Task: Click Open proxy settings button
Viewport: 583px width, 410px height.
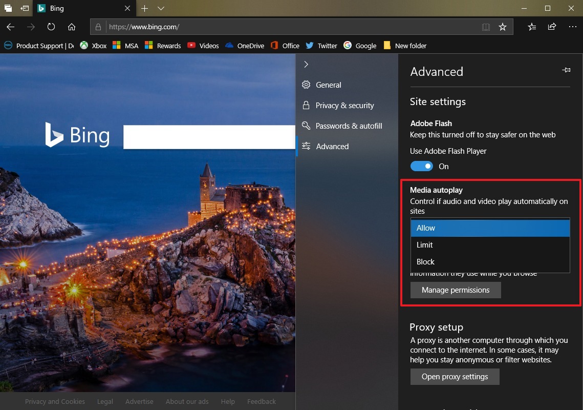Action: click(x=455, y=377)
